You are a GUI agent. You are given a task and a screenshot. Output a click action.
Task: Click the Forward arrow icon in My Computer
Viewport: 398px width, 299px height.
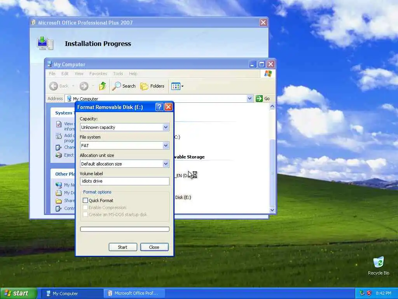pyautogui.click(x=84, y=86)
